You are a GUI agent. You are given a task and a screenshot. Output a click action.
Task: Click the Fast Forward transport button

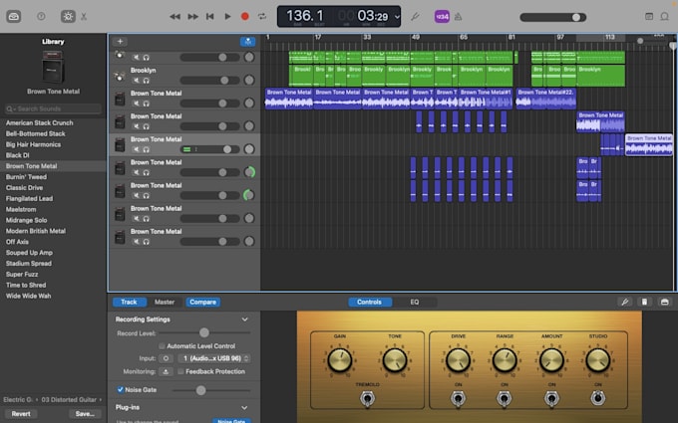point(192,16)
